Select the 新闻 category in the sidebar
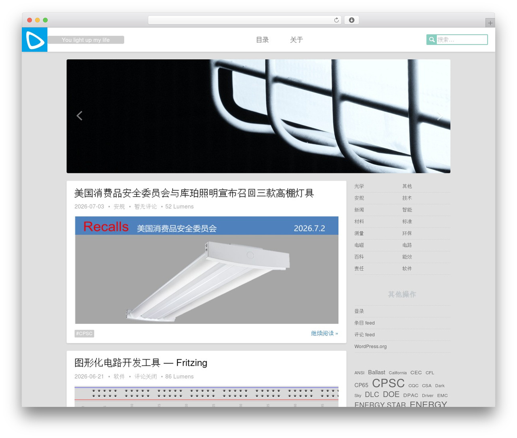Image resolution: width=517 pixels, height=438 pixels. [x=359, y=210]
